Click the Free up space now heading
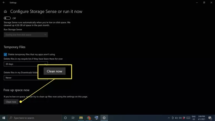The image size is (215, 121). pos(16,90)
